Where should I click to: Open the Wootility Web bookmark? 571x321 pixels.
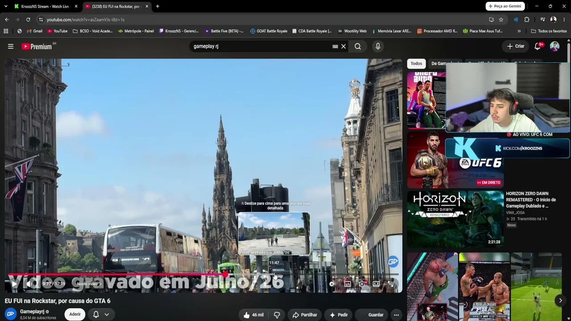[352, 31]
